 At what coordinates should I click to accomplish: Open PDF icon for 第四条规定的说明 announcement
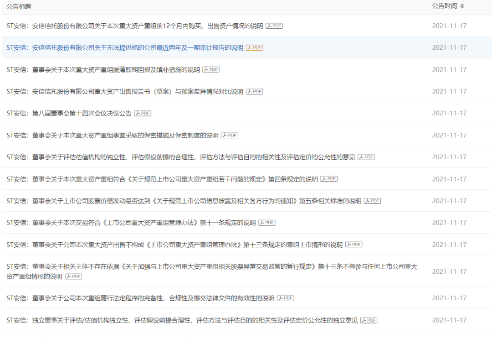click(x=329, y=179)
